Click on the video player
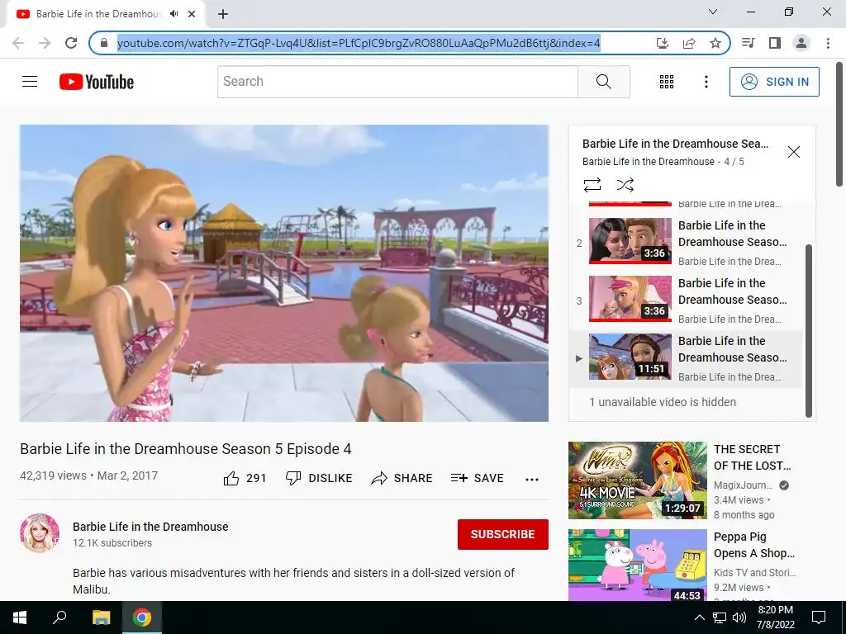Screen dimensions: 846x634 (x=284, y=273)
